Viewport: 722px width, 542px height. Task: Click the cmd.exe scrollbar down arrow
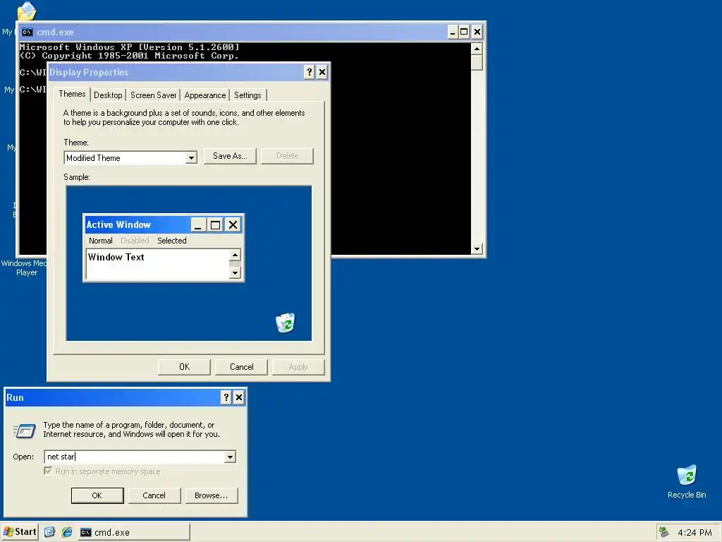(477, 248)
